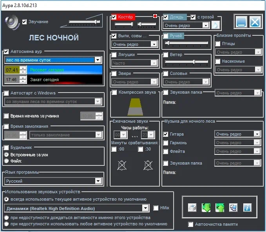Click the 07:41 sunrise time field
This screenshot has height=232, width=266.
pyautogui.click(x=12, y=70)
